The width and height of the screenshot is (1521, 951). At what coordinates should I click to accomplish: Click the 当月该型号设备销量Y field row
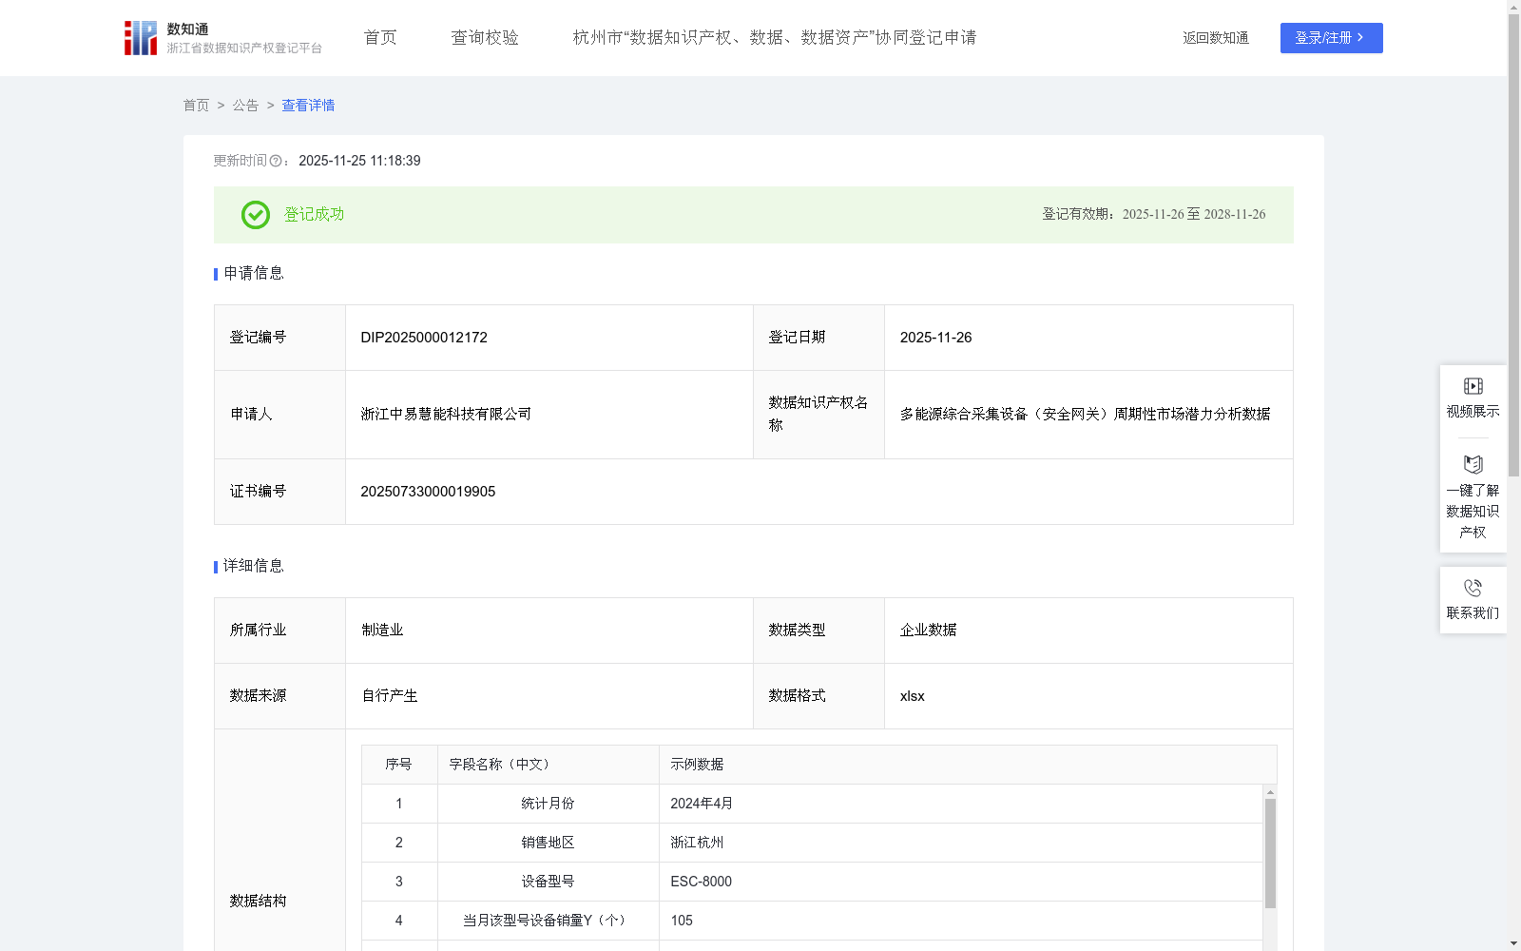tap(812, 921)
